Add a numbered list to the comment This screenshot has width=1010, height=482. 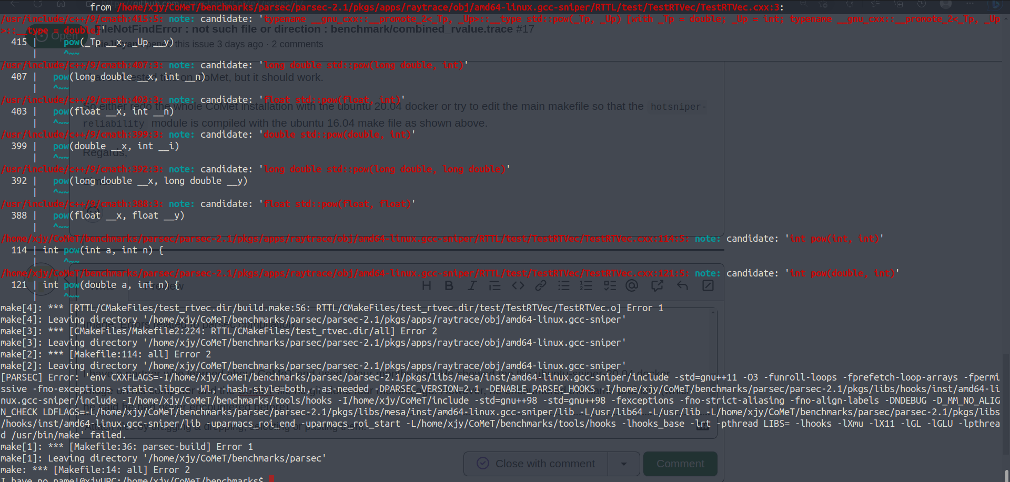click(585, 285)
